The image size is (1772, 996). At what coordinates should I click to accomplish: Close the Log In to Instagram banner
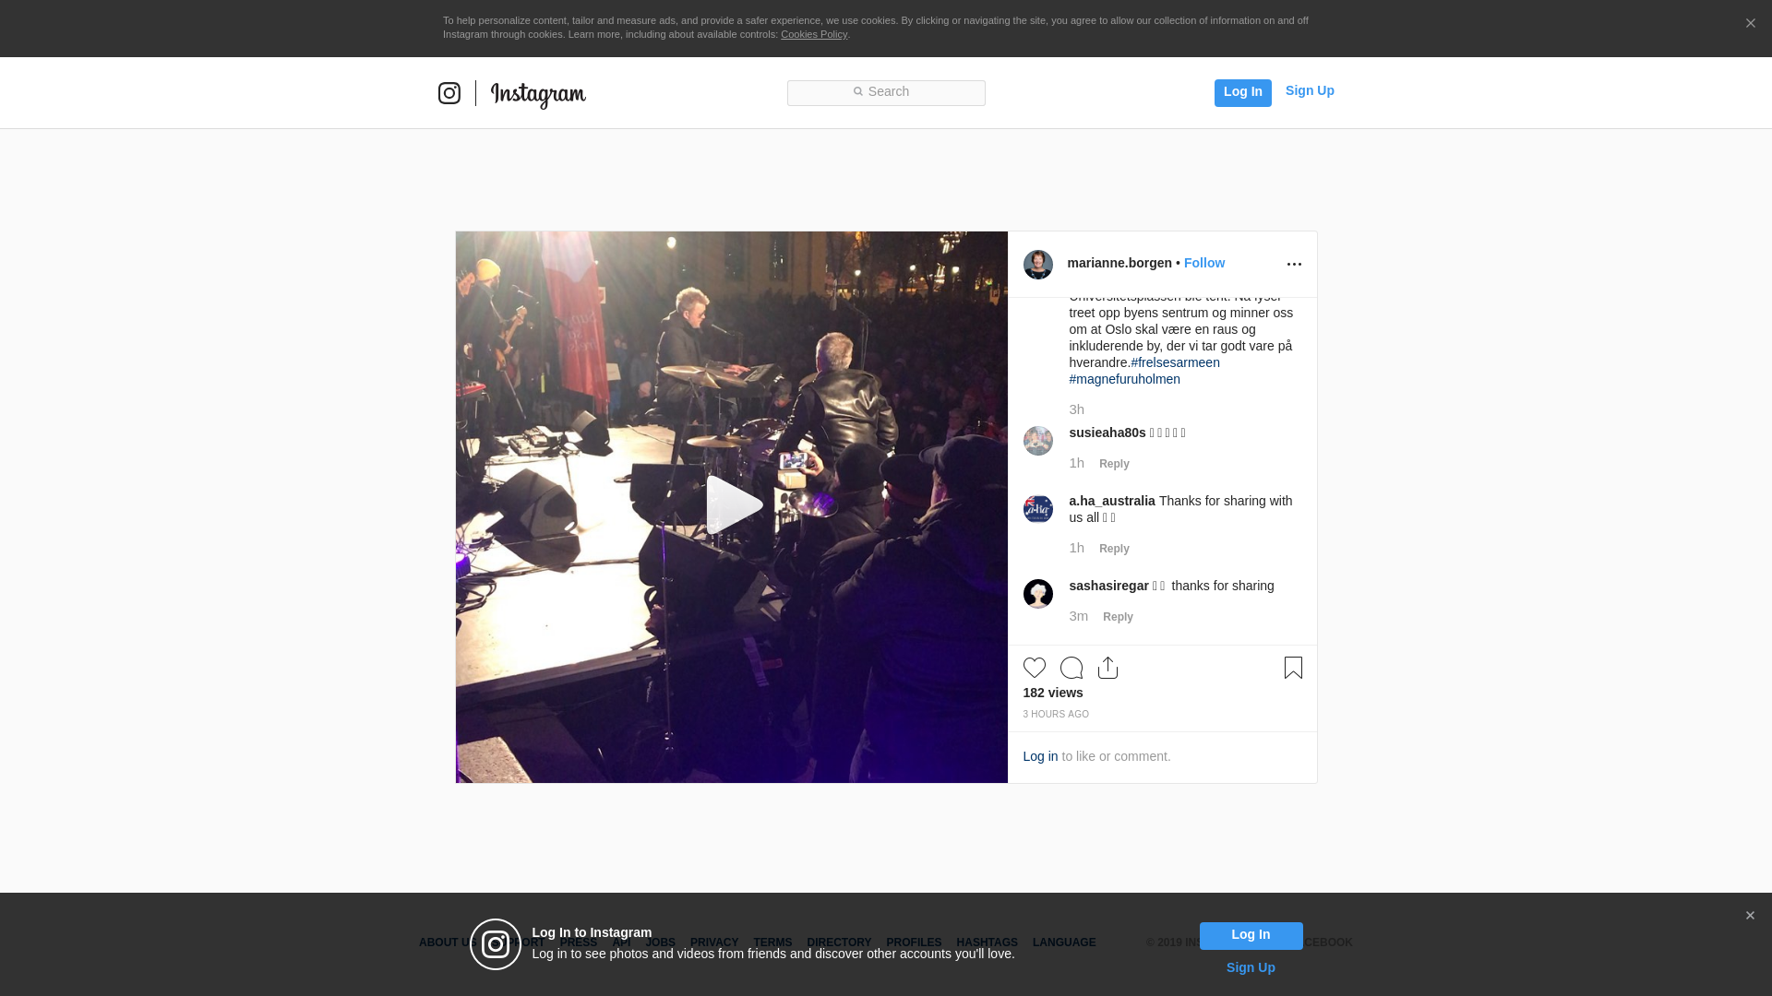pos(1750,916)
